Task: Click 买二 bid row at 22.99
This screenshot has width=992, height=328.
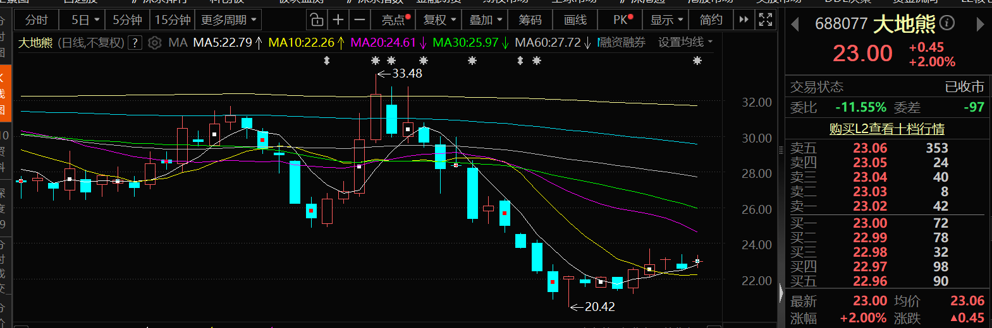Action: 887,238
